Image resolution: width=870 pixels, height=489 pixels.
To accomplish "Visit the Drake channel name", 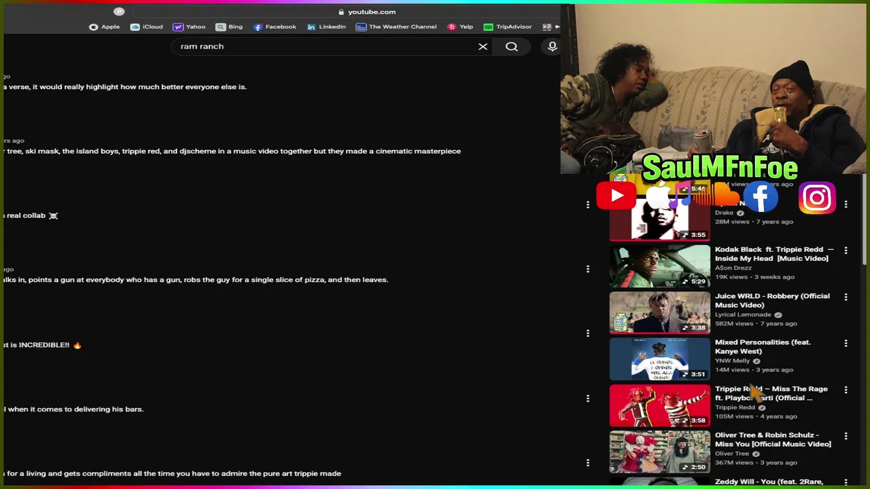I will [724, 213].
